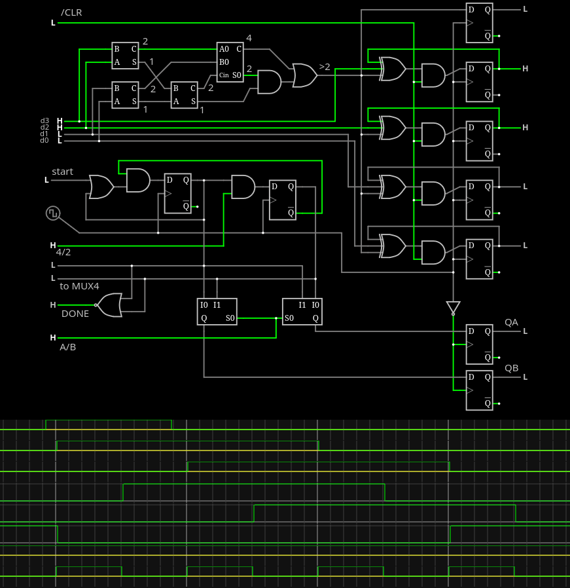
Task: Toggle the d3 logic input
Action: tap(60, 120)
